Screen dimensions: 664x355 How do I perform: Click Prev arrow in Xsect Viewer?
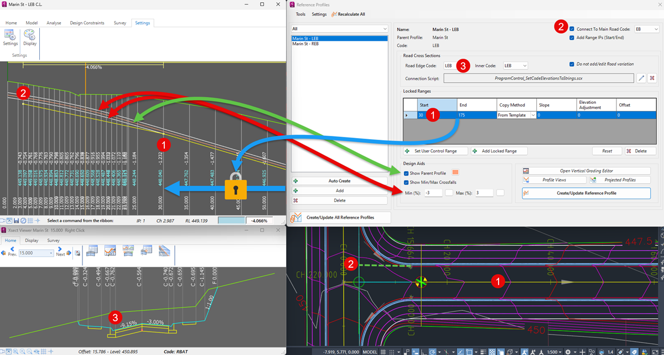click(12, 248)
